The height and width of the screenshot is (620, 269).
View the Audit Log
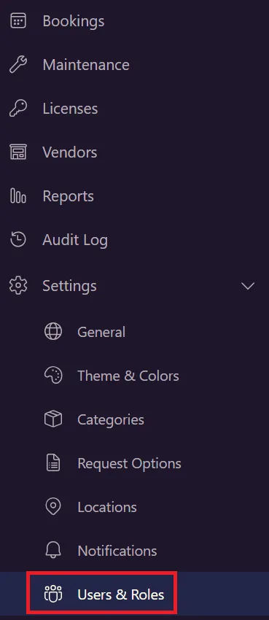tap(75, 241)
